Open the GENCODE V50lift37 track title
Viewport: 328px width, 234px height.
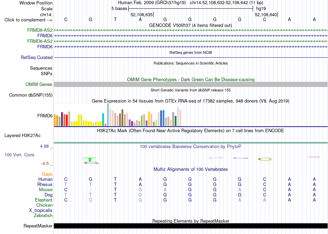tap(191, 25)
